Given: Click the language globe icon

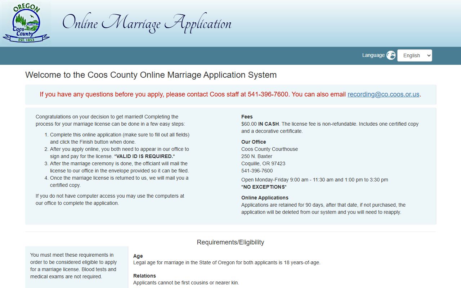Looking at the screenshot, I should (x=391, y=55).
